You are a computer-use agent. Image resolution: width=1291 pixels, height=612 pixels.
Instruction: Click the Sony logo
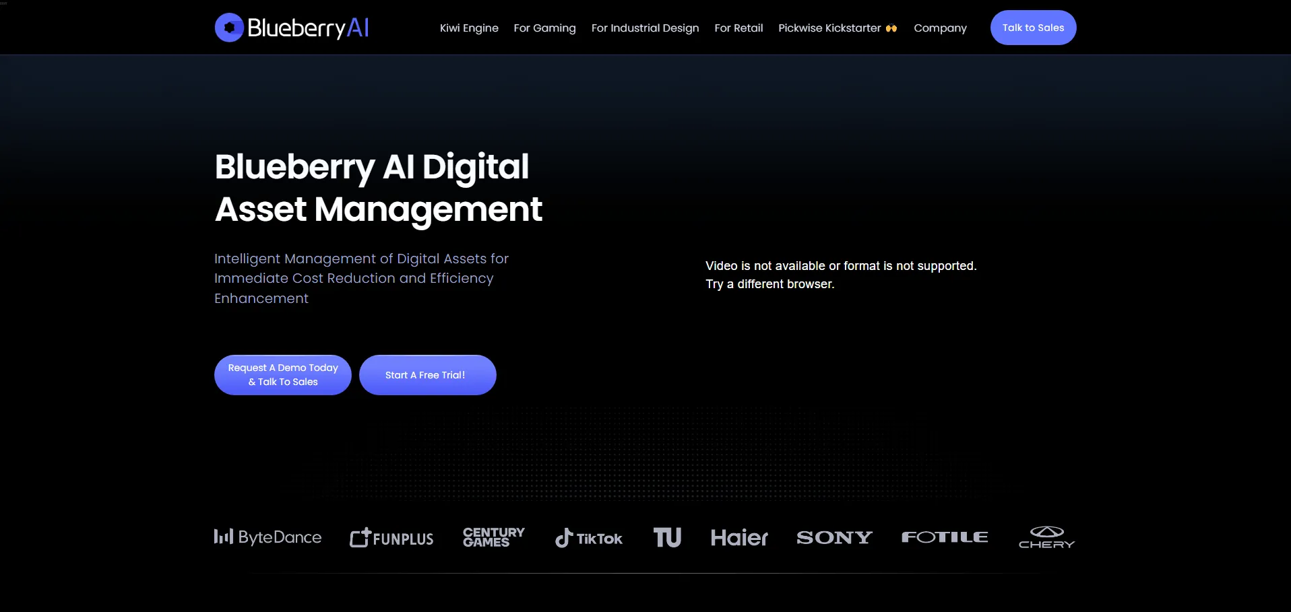pyautogui.click(x=834, y=537)
